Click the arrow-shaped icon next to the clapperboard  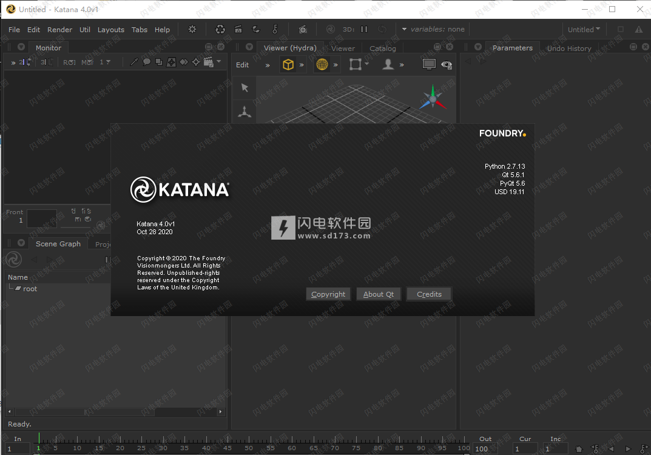pos(256,29)
